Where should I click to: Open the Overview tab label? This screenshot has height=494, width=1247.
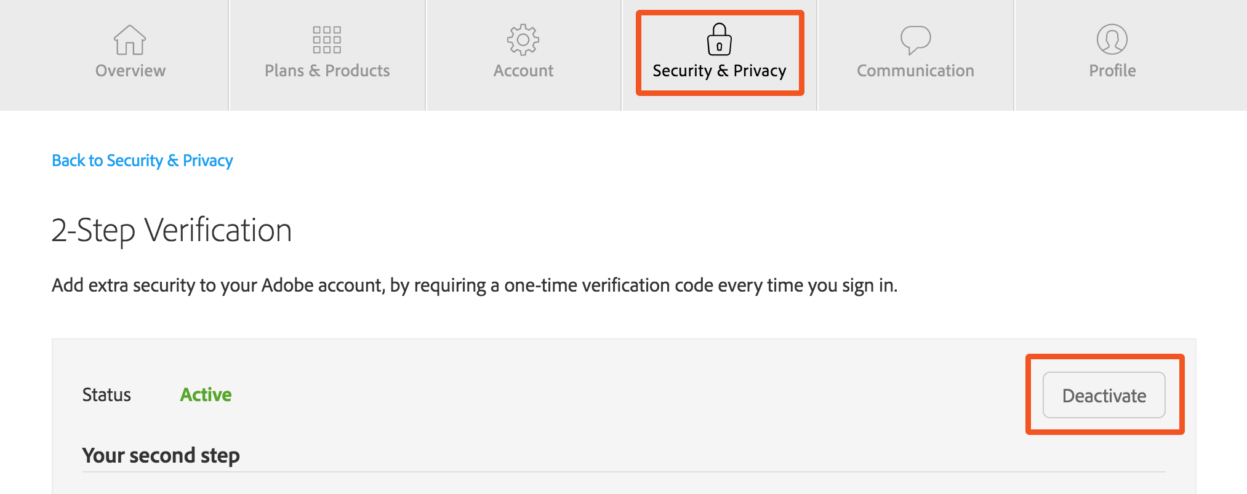coord(130,71)
